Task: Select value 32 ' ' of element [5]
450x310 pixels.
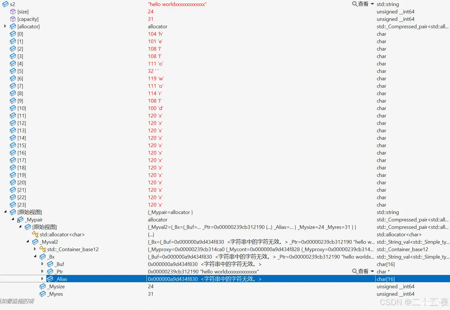Action: (153, 71)
